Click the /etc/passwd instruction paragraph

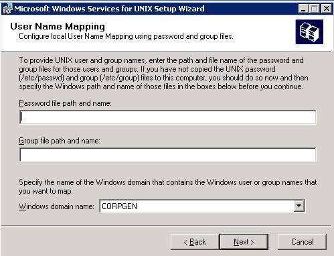point(163,73)
